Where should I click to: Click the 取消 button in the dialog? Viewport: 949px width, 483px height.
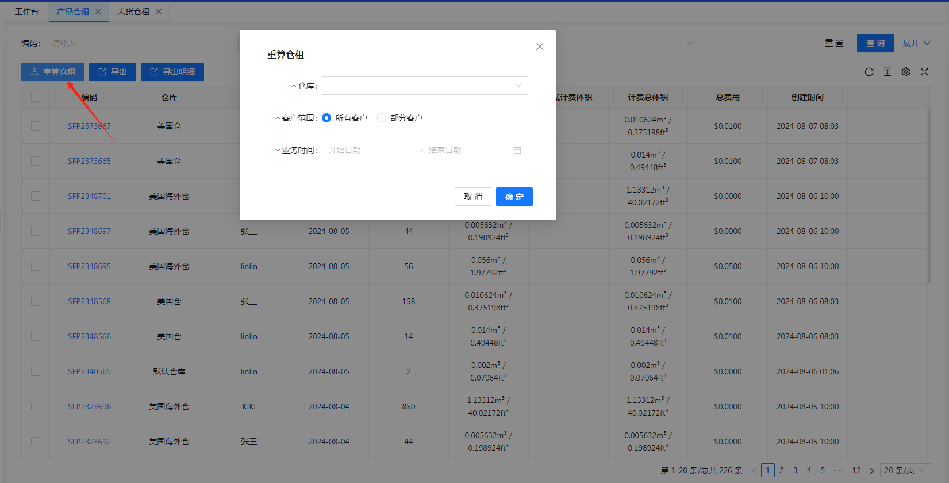[472, 197]
